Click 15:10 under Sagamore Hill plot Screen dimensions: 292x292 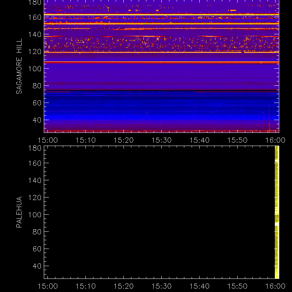86,140
